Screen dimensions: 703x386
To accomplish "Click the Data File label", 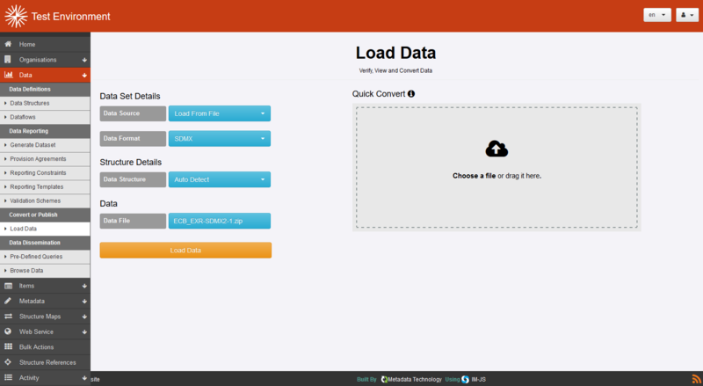I will 133,221.
